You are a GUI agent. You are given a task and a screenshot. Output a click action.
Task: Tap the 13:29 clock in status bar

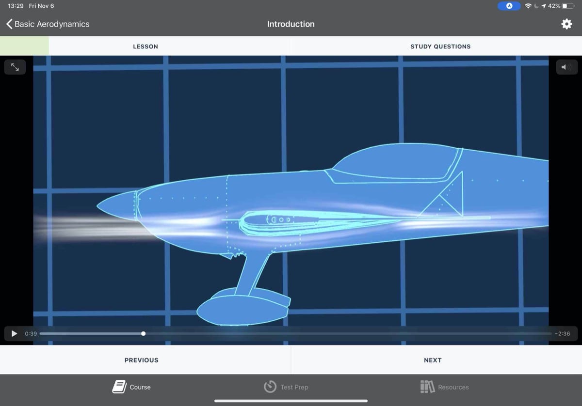[16, 6]
